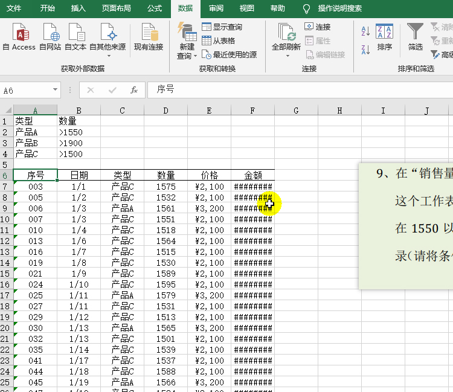Image resolution: width=453 pixels, height=392 pixels.
Task: Select row 5 header
Action: click(7, 165)
